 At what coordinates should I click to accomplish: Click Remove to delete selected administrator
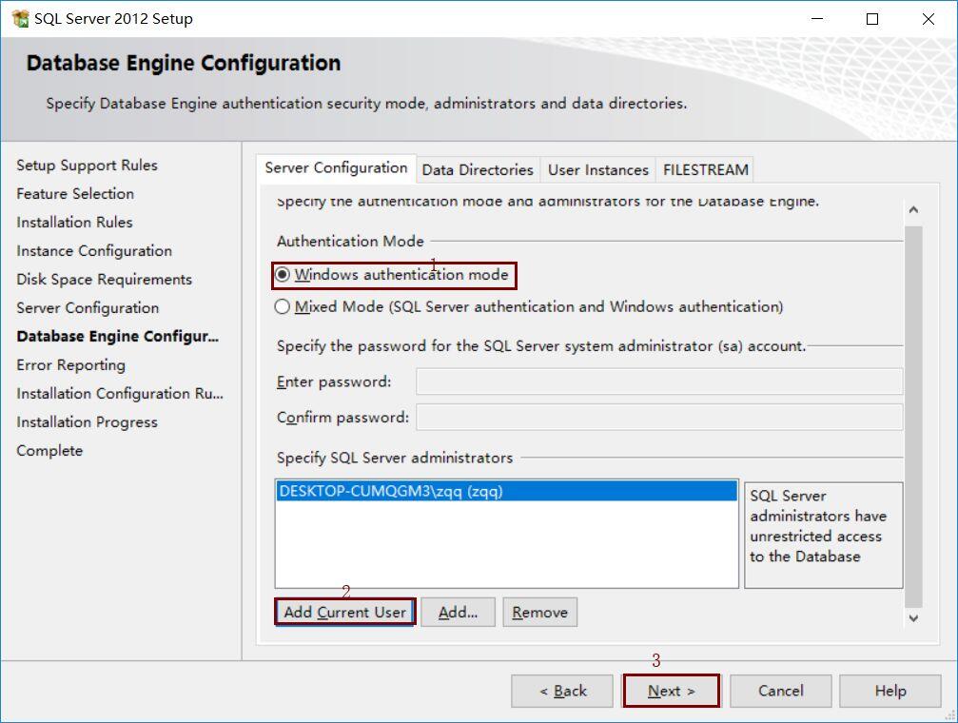coord(539,612)
